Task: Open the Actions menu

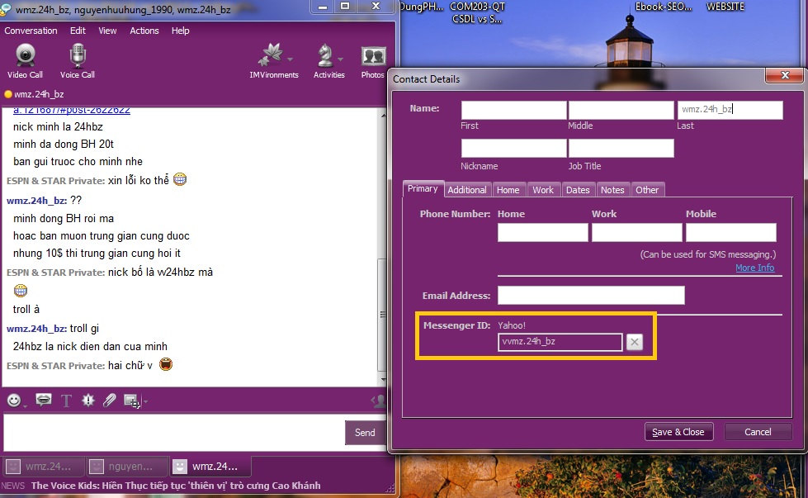Action: point(144,31)
